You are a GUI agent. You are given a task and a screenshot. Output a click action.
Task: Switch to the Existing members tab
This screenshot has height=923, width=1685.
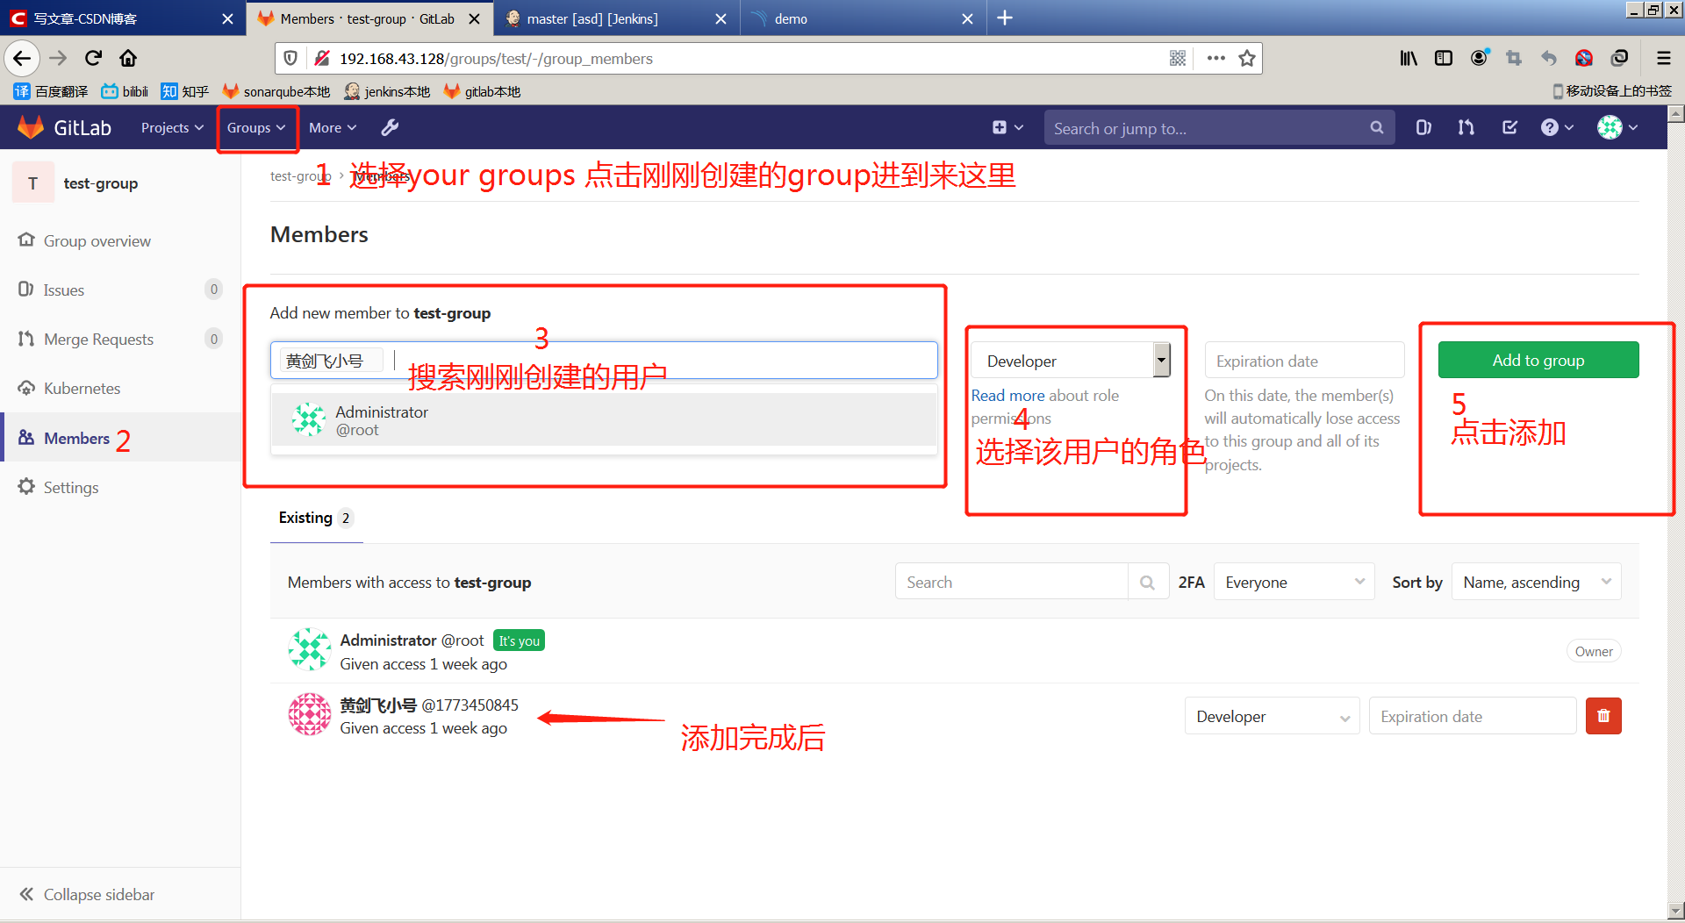(x=305, y=518)
